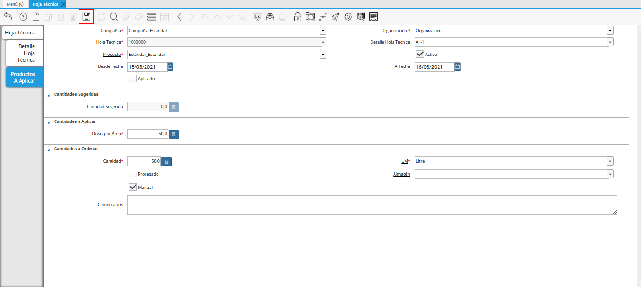
Task: Open the Compañía dropdown arrow
Action: coord(323,30)
